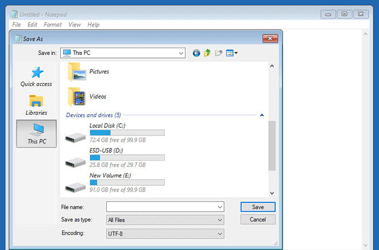The height and width of the screenshot is (250, 379).
Task: Click the Notepad editor scroll up arrow
Action: pos(365,34)
